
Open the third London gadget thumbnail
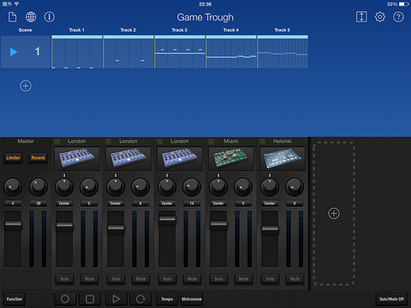tap(180, 159)
